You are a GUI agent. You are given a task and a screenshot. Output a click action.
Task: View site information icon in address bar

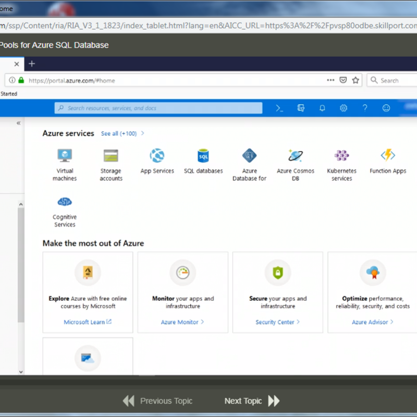[12, 80]
